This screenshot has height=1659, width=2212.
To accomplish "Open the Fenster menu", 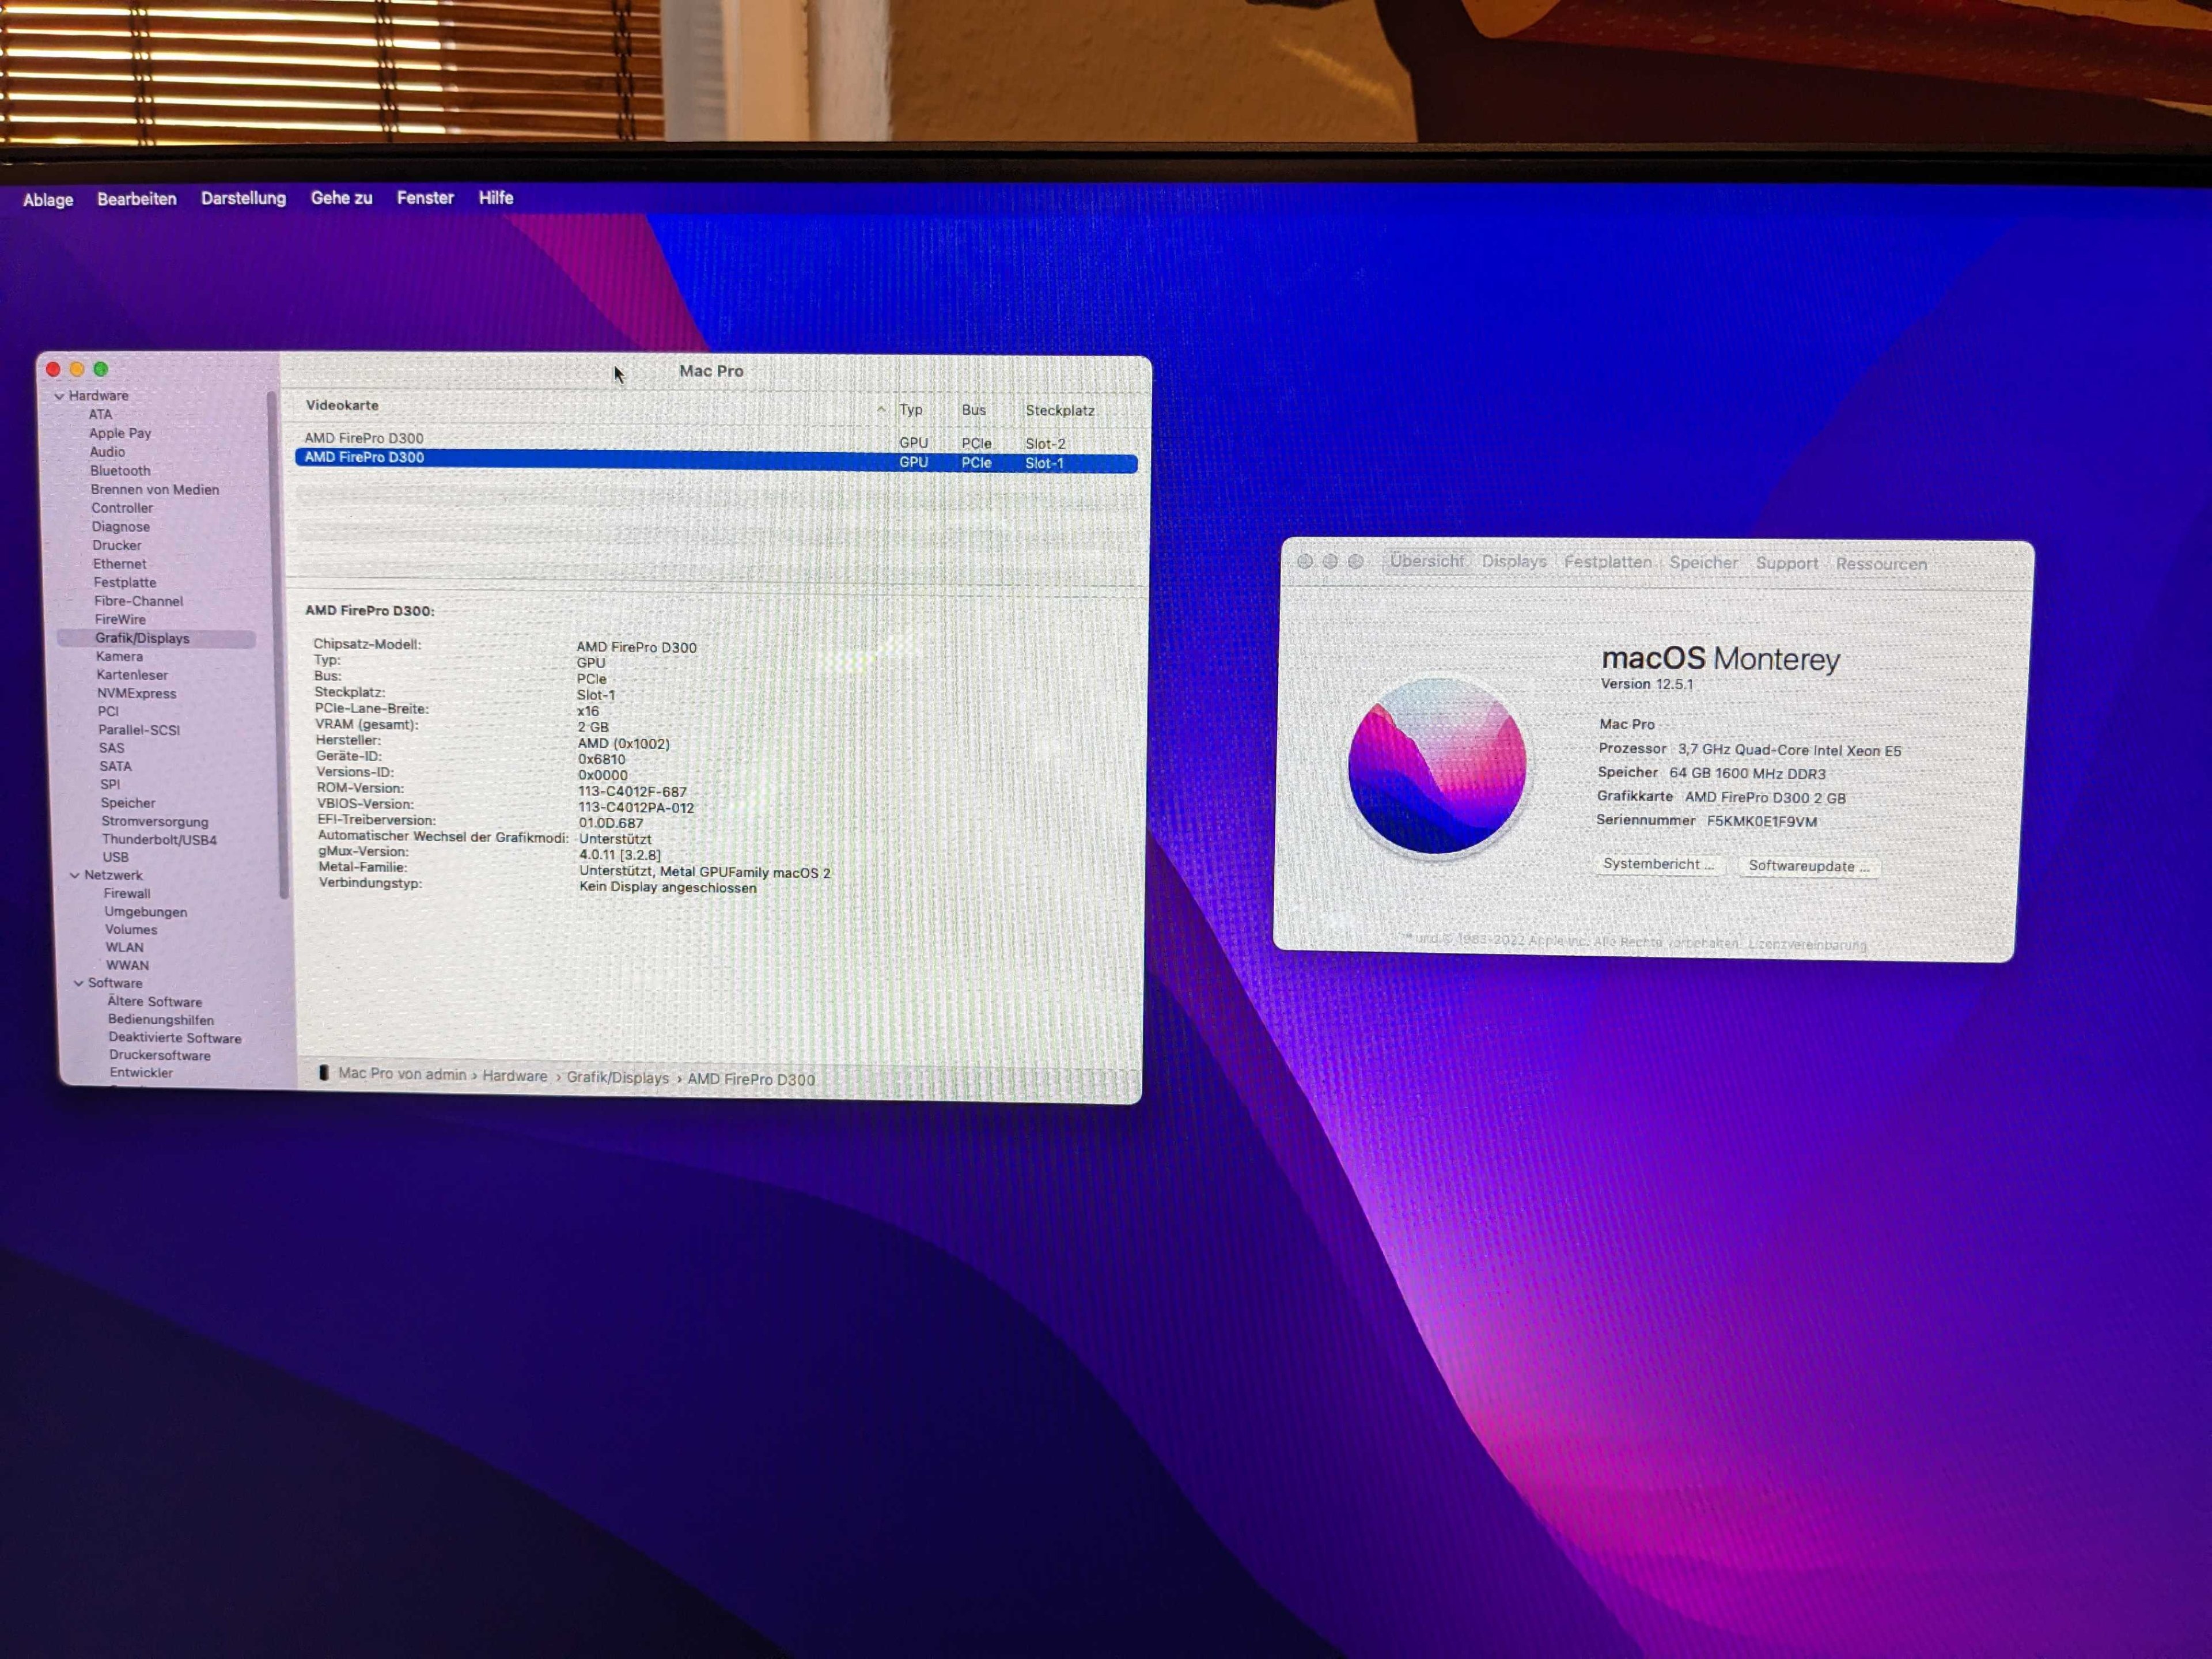I will 425,198.
